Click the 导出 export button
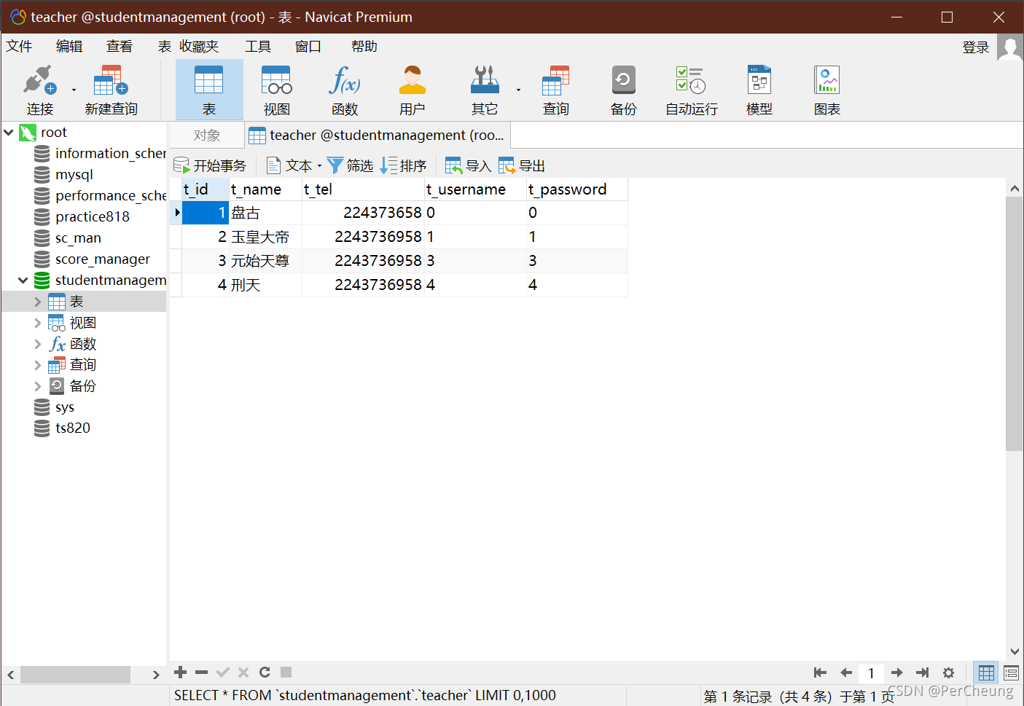This screenshot has height=706, width=1024. [522, 166]
